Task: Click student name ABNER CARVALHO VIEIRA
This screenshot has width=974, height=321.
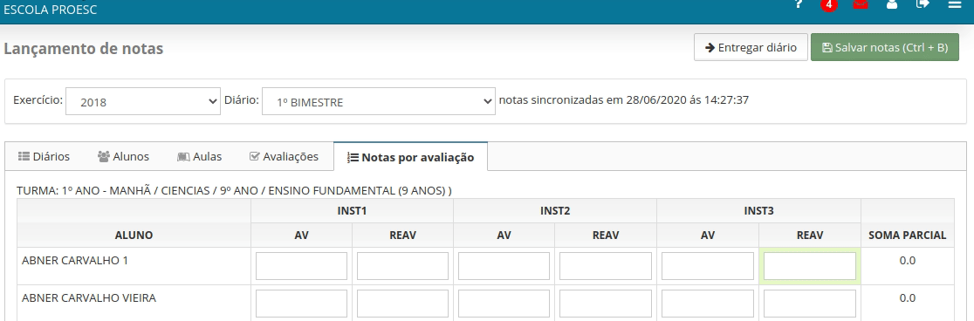Action: [x=89, y=298]
